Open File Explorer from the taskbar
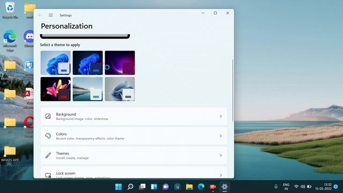 tap(189, 187)
